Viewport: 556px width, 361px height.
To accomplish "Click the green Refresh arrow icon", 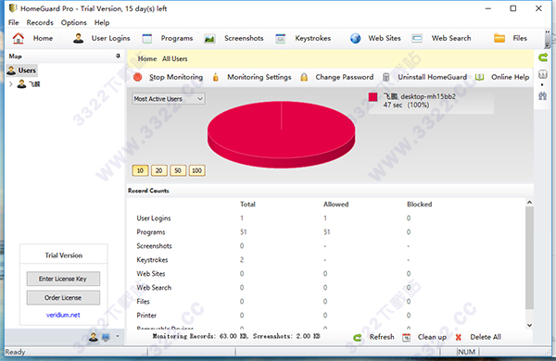I will [x=358, y=338].
